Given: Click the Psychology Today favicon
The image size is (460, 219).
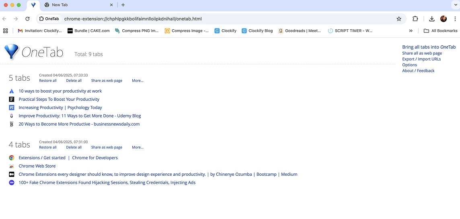Looking at the screenshot, I should [x=11, y=107].
